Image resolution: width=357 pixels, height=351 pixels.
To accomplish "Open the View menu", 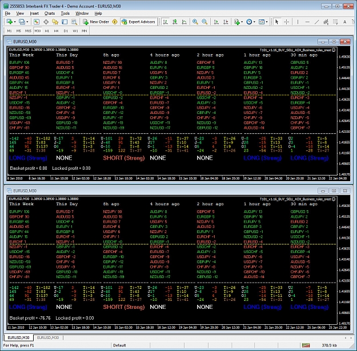I will 20,14.
